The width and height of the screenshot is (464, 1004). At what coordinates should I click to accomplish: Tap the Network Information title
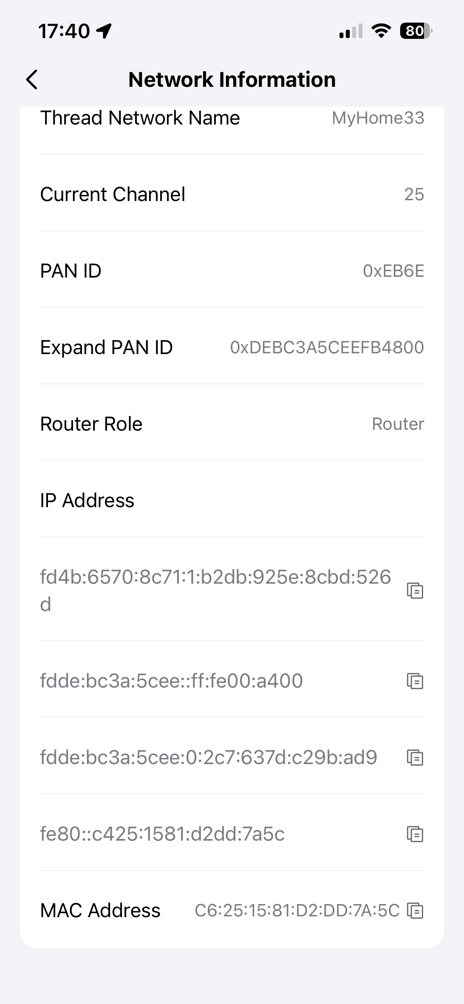coord(232,80)
